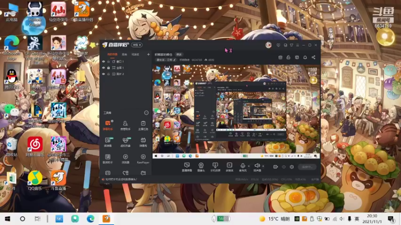Open Task View on the taskbar
401x225 pixels.
point(37,219)
